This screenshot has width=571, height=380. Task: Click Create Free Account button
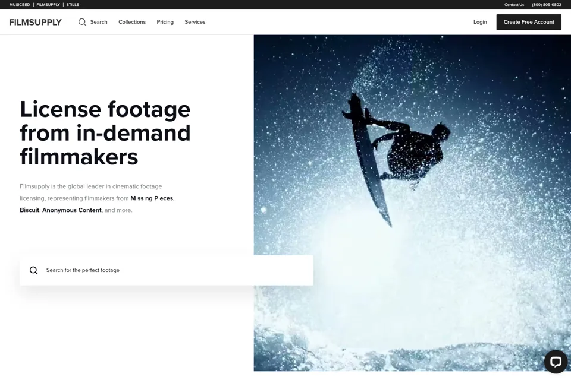529,22
